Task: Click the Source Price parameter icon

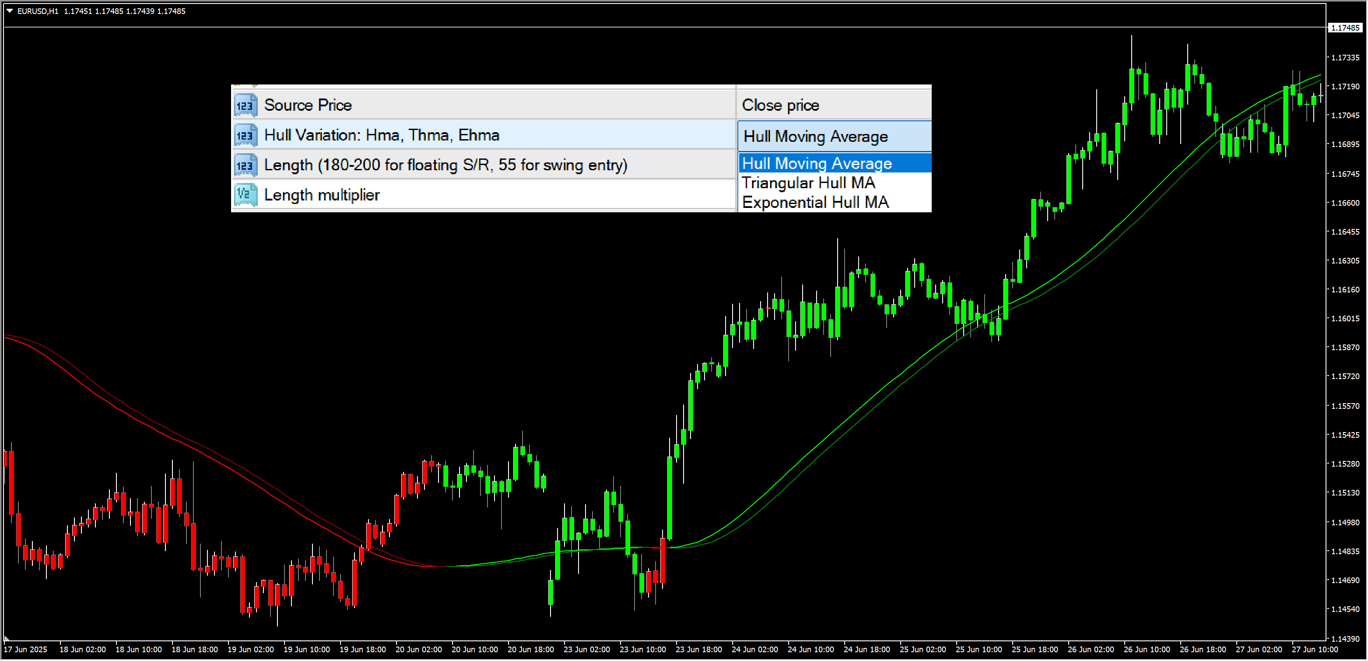Action: click(246, 105)
